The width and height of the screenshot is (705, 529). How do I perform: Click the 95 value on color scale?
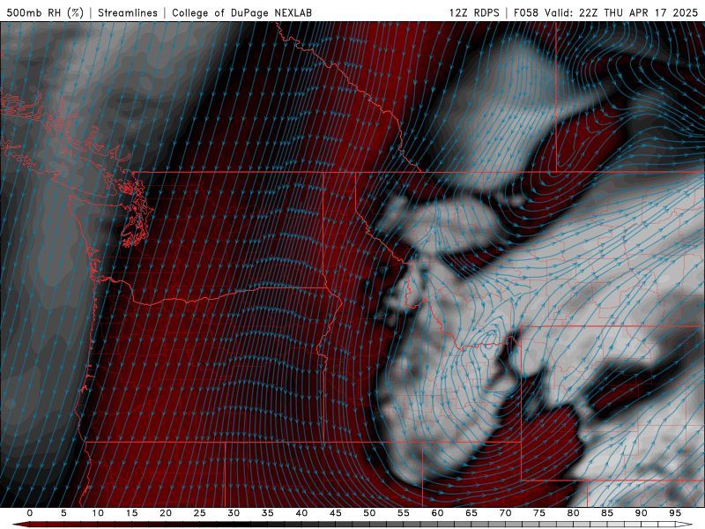tap(675, 513)
